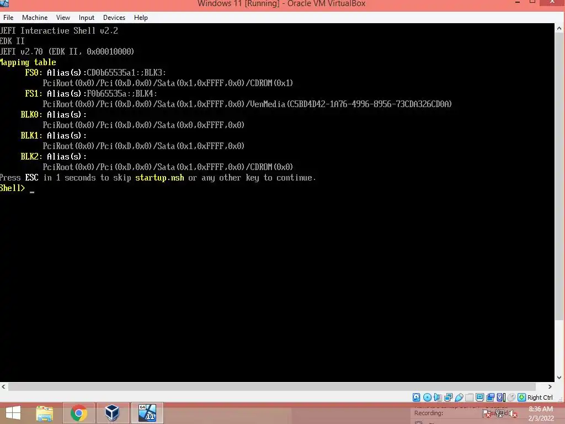This screenshot has width=565, height=424.
Task: Open the View menu
Action: 63,17
